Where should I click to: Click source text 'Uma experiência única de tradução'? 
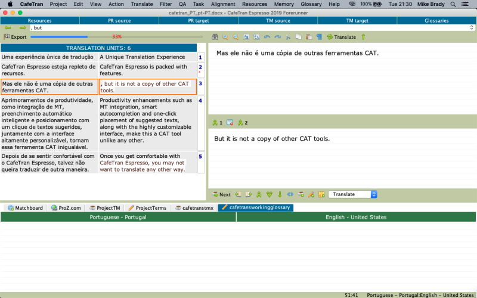tap(48, 57)
